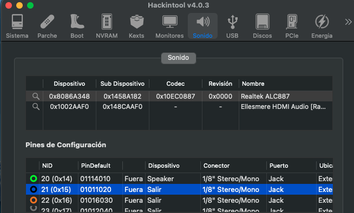Click Jack port cell in Speaker row
Screen dimensions: 354x213
point(276,179)
